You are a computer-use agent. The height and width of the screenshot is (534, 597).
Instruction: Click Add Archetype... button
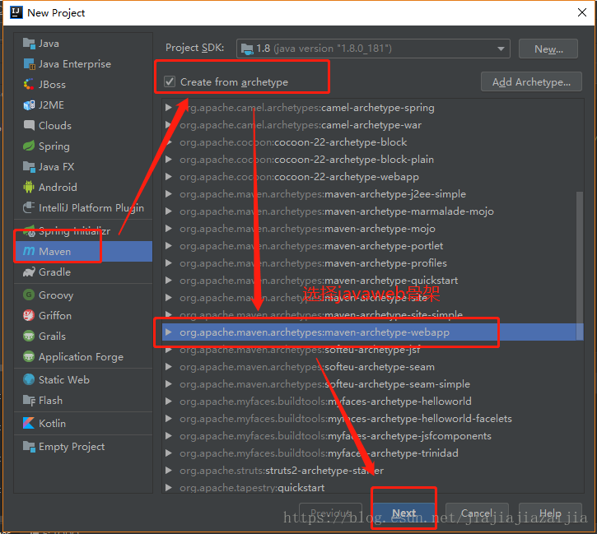click(x=531, y=81)
